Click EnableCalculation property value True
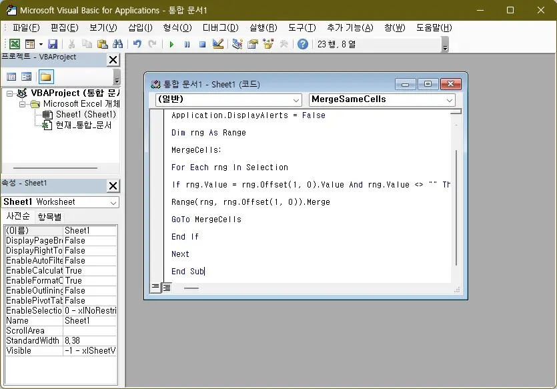Screen dimensions: 557x389 [x=90, y=270]
